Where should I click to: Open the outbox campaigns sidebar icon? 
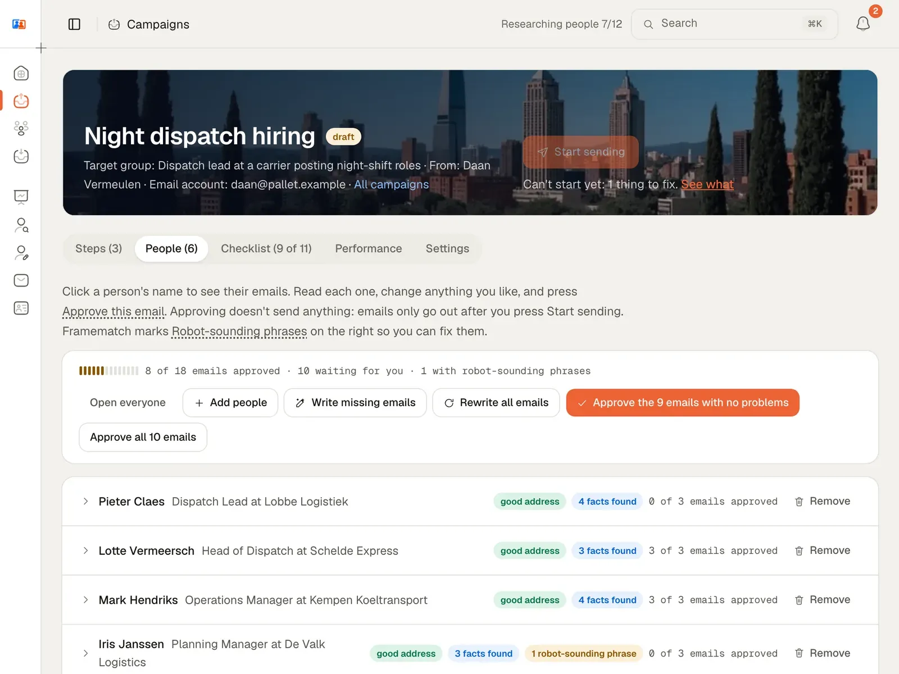click(x=21, y=101)
